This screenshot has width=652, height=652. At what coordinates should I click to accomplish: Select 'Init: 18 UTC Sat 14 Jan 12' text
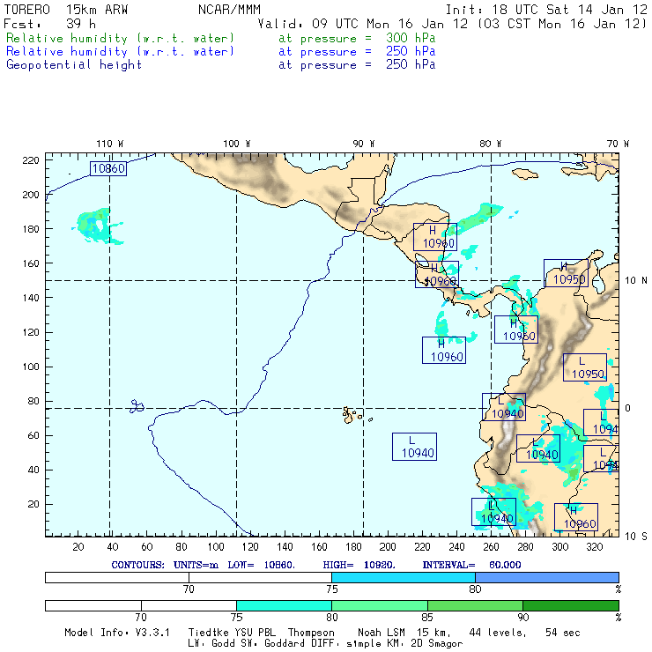[x=546, y=10]
